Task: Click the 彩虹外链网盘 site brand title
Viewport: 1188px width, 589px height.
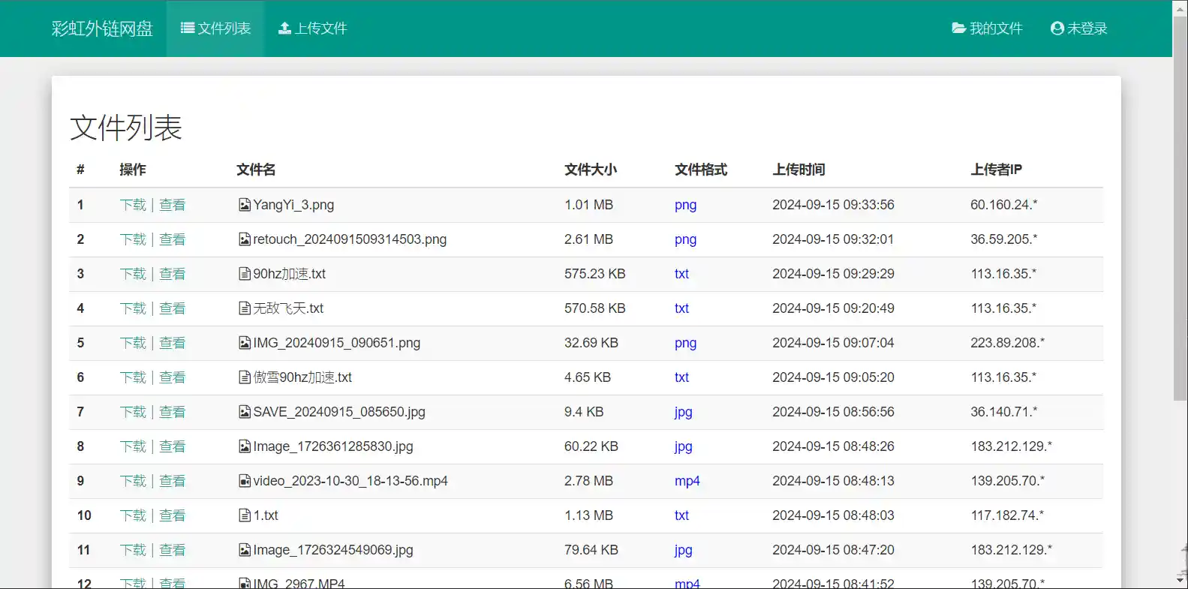Action: pos(102,29)
